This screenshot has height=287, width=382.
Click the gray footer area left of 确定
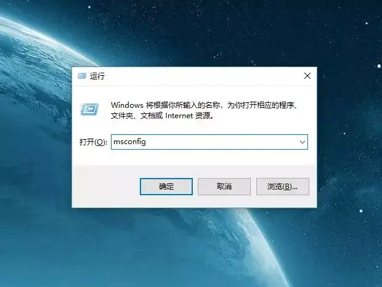(106, 187)
